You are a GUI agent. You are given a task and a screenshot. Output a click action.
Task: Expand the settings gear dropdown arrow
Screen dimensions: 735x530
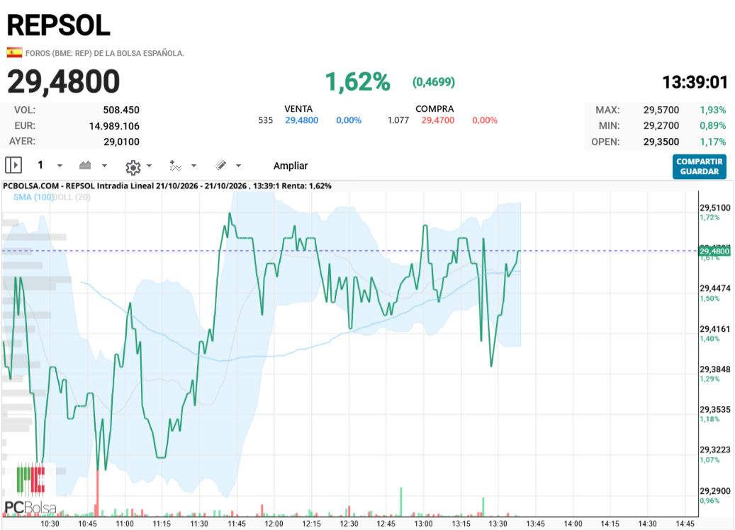[x=149, y=166]
